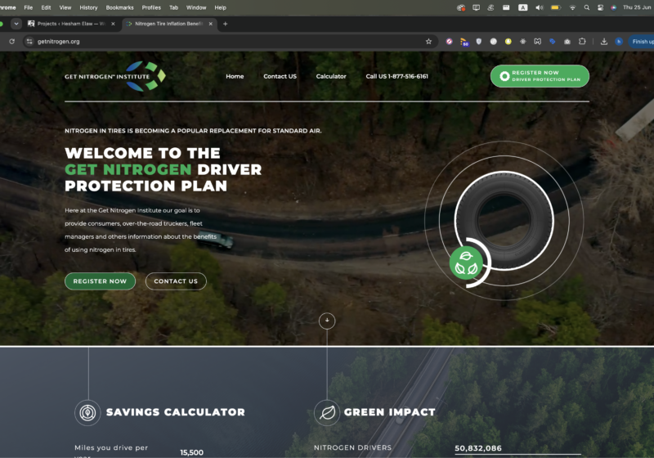Open the Wi-Fi status menu
Screen dimensions: 654x458
pos(573,7)
